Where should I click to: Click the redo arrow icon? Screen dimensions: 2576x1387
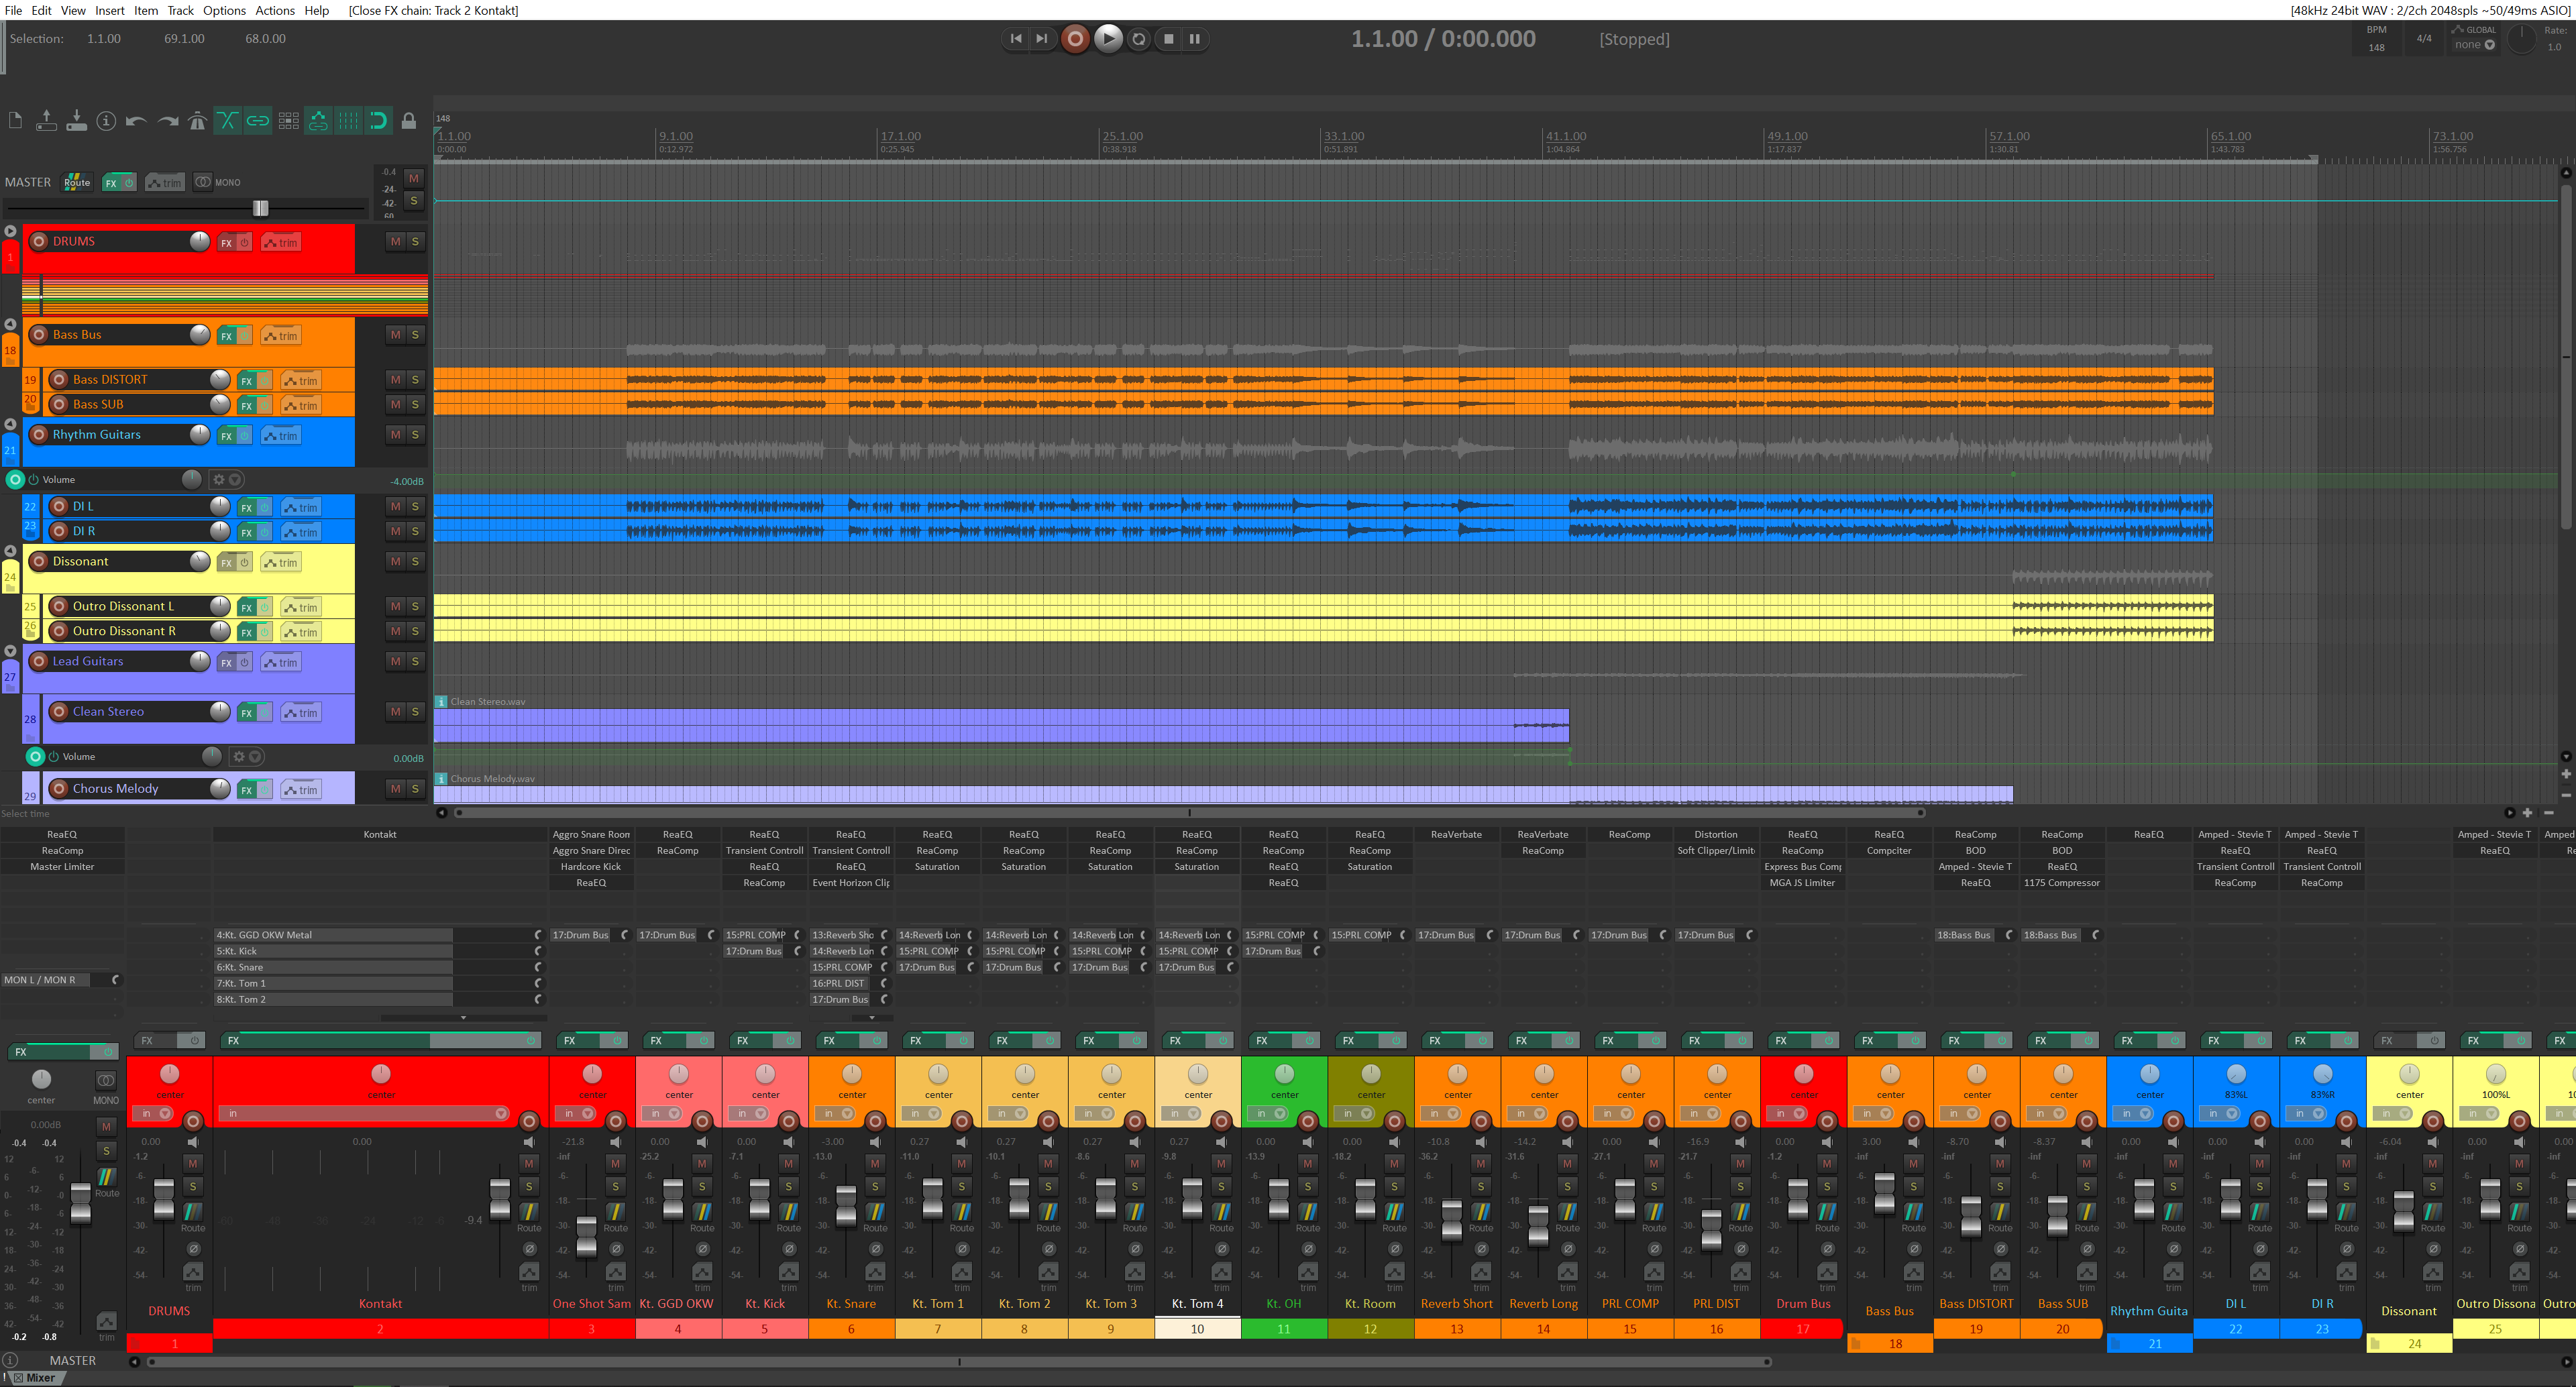click(x=167, y=121)
